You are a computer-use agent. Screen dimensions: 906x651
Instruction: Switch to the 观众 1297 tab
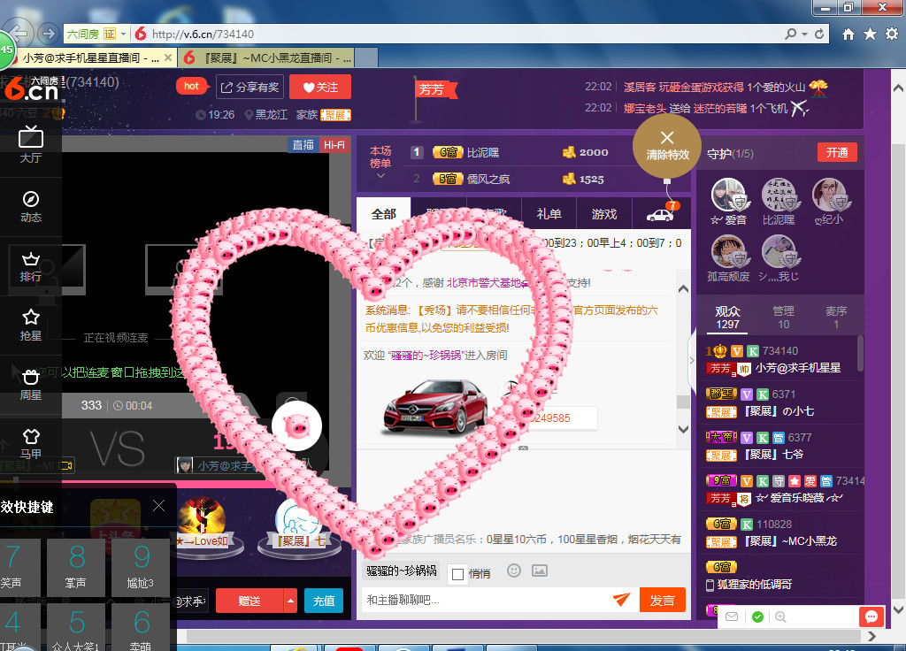727,318
